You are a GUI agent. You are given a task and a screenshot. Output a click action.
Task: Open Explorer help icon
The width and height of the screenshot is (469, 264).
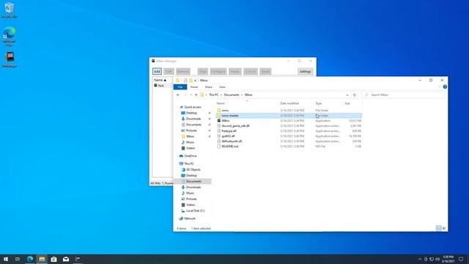click(445, 87)
